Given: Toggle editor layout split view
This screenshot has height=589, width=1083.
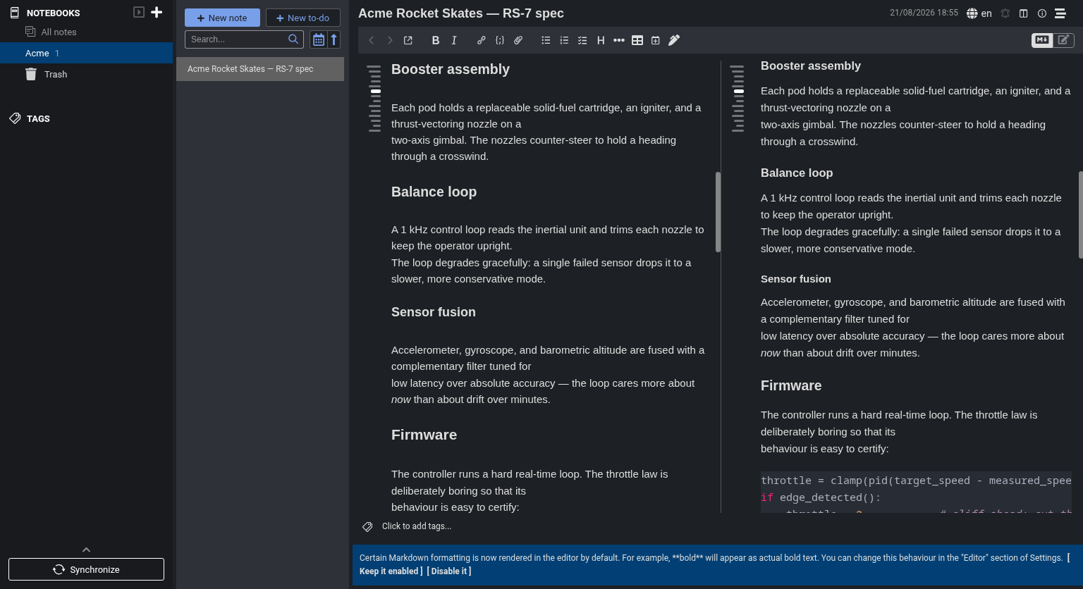Looking at the screenshot, I should point(1024,13).
